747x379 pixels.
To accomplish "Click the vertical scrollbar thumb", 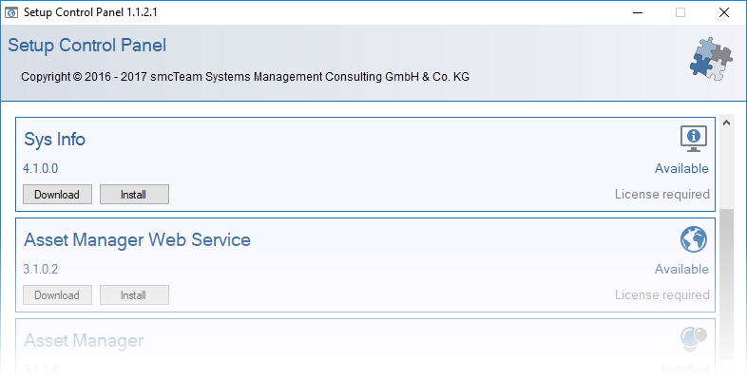I will coord(726,283).
